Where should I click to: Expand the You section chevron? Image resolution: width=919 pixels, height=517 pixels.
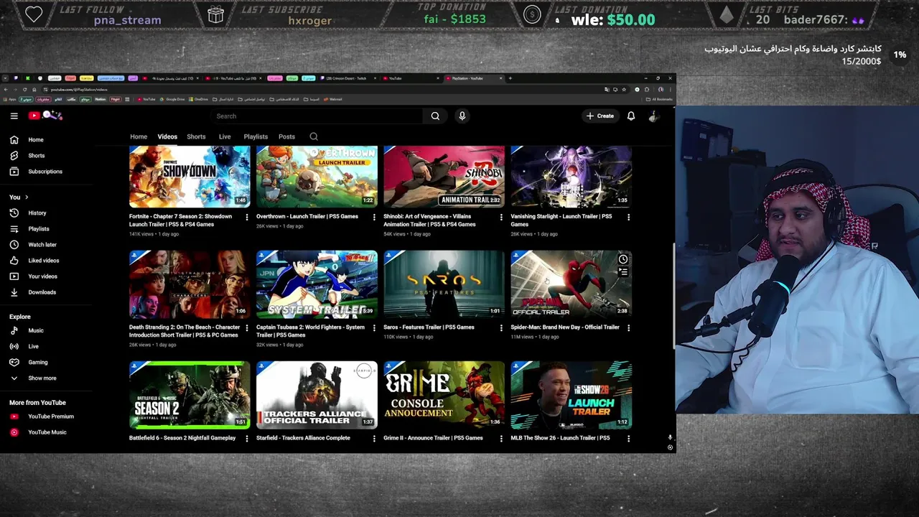(x=27, y=197)
